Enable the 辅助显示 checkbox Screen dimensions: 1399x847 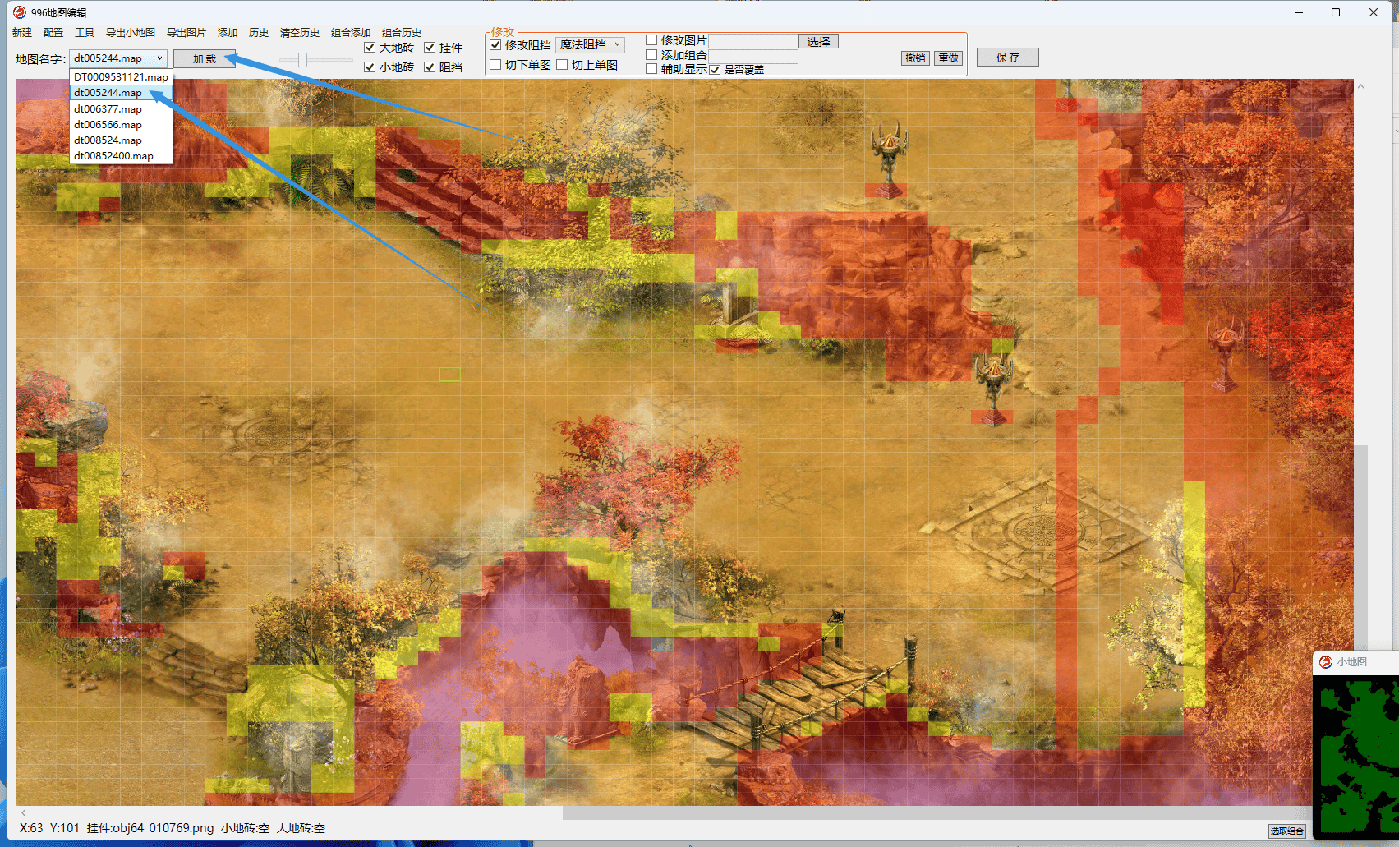[651, 69]
